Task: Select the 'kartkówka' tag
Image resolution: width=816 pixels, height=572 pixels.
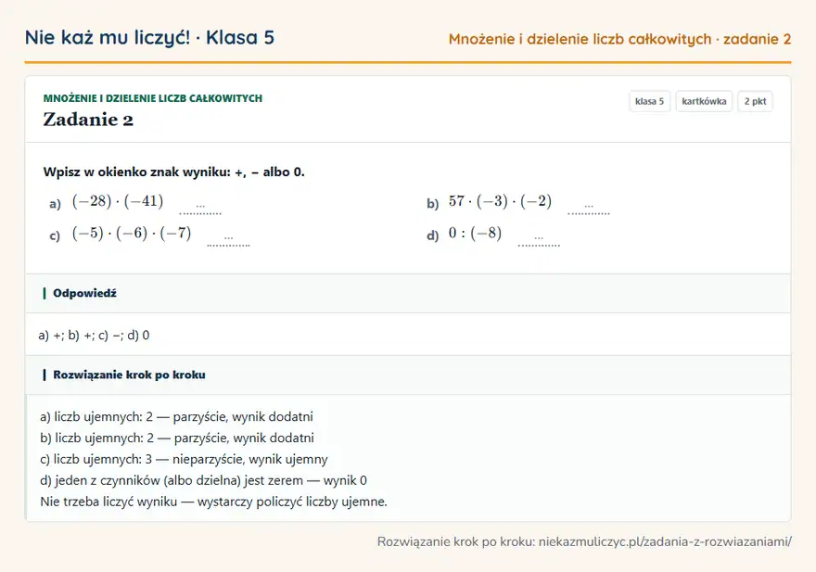Action: click(704, 101)
